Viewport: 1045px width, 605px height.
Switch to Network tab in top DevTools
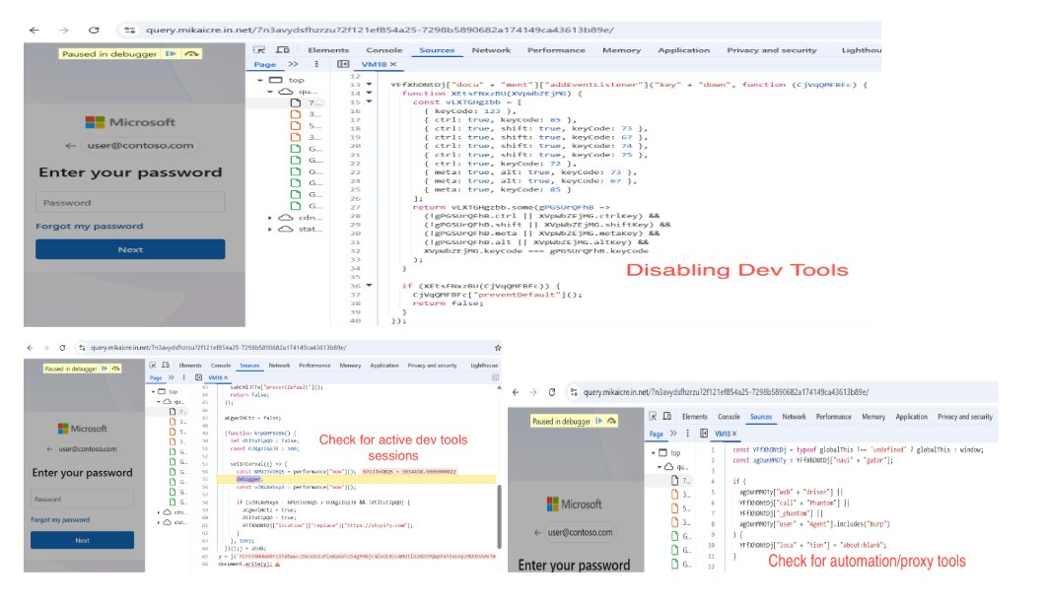491,50
